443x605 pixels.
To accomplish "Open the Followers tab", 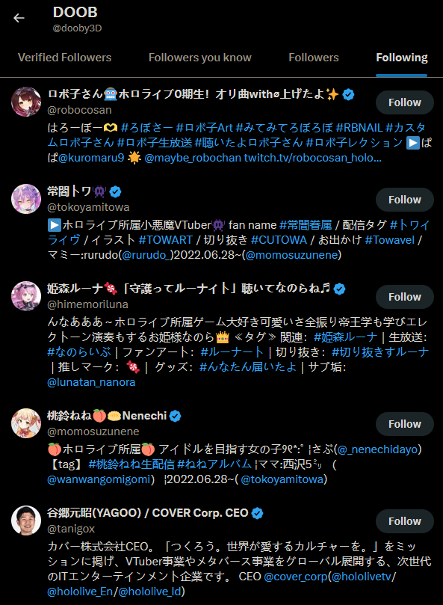I will 314,58.
